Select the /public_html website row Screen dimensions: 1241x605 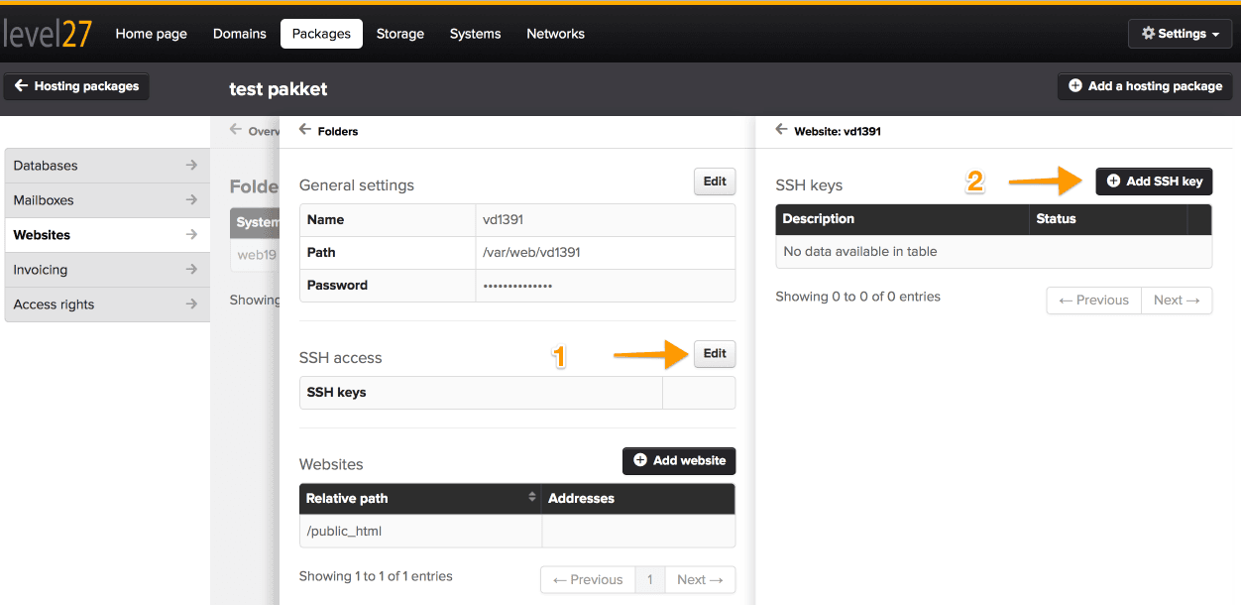[517, 532]
